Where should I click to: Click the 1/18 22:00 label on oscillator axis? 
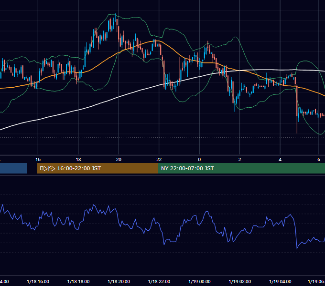tap(159, 282)
